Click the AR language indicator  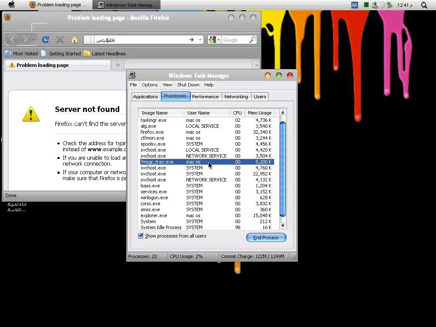pos(354,5)
